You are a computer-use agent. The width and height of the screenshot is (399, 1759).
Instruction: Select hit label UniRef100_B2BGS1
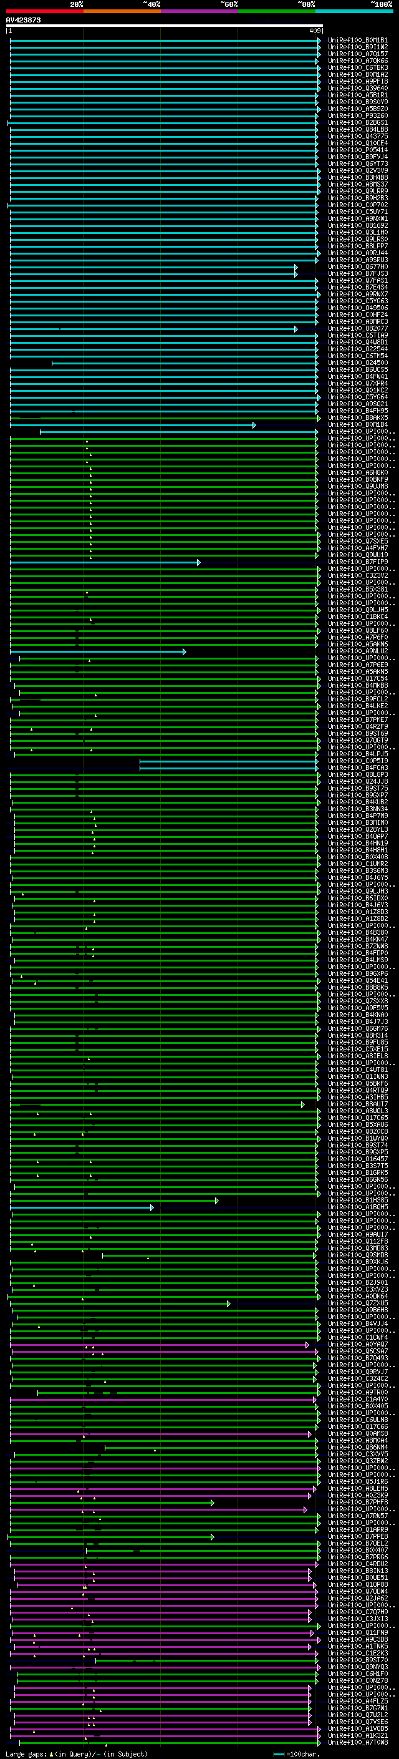click(358, 123)
